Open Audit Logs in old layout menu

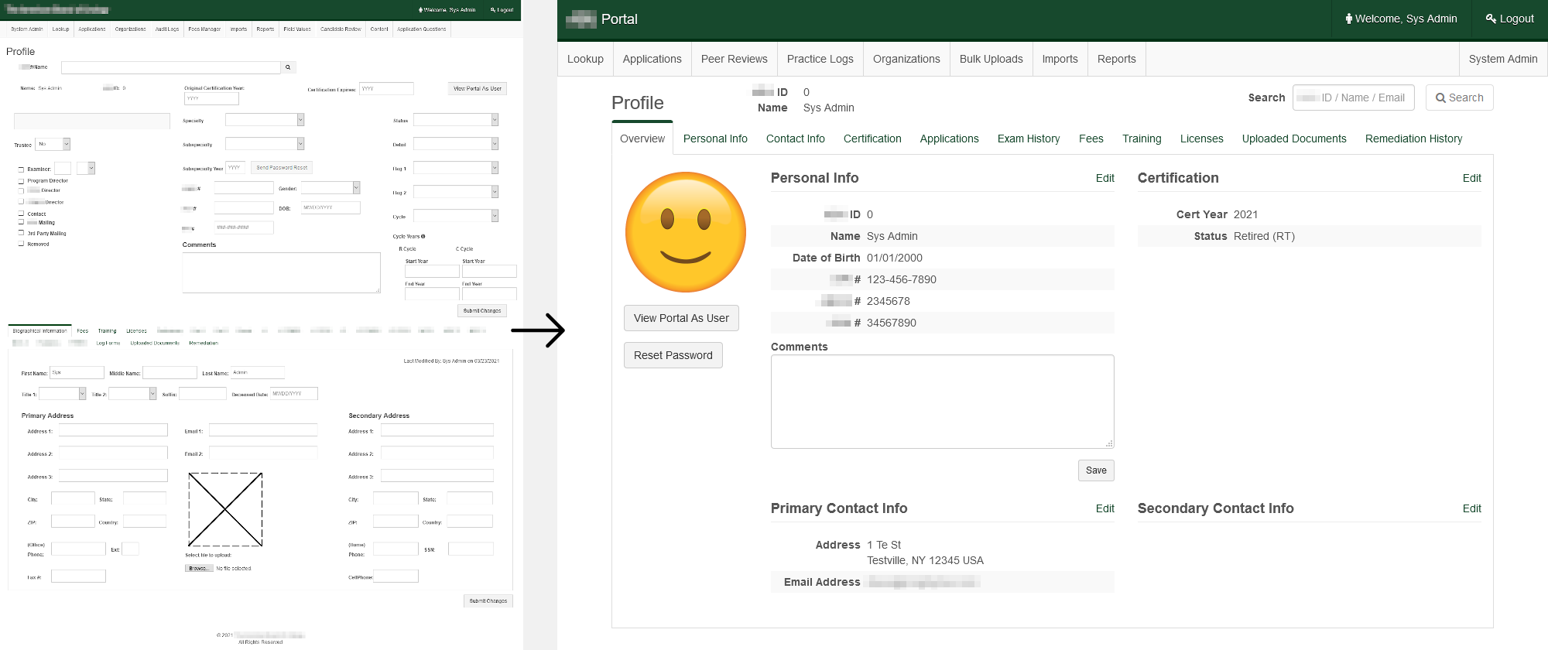coord(167,29)
